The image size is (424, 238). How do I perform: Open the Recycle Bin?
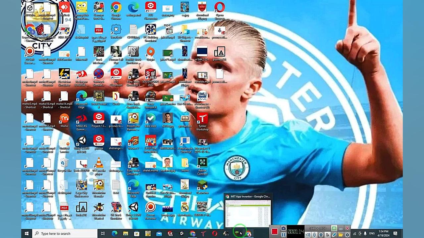click(x=64, y=165)
